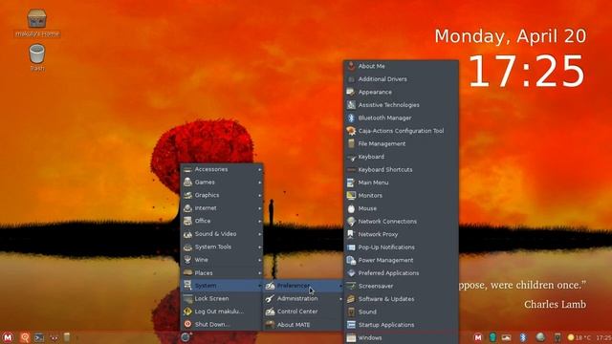This screenshot has height=344, width=612.
Task: Click the About Me person icon
Action: tap(351, 66)
